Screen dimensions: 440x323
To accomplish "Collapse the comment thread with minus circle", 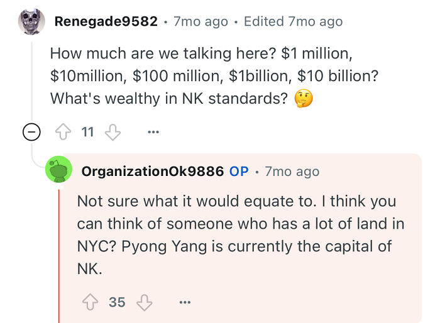I will (x=31, y=131).
